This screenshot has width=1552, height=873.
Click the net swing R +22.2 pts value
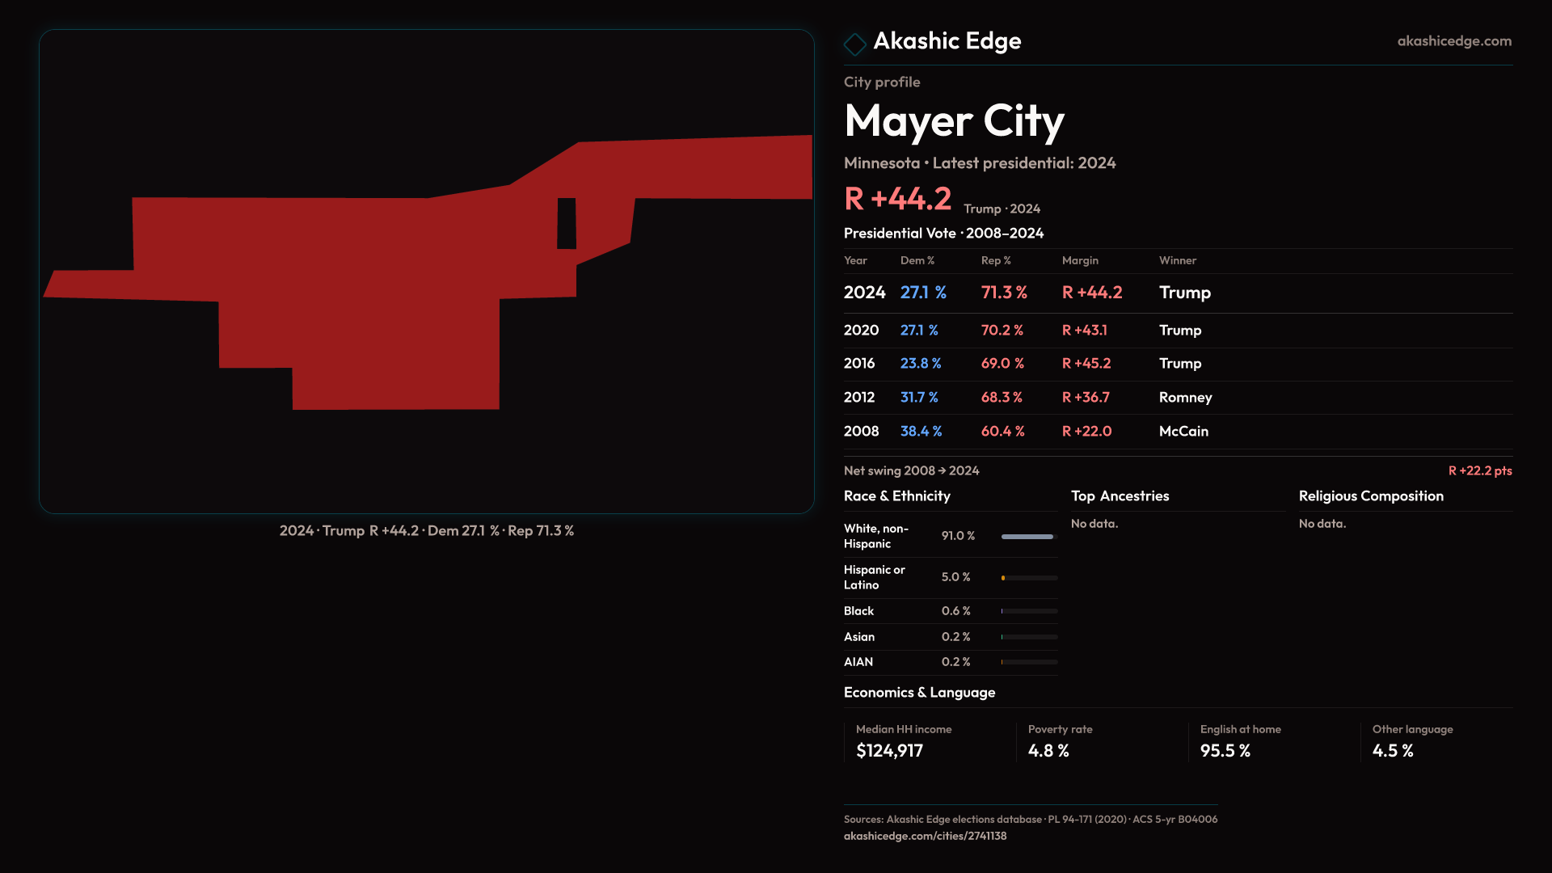pos(1479,470)
